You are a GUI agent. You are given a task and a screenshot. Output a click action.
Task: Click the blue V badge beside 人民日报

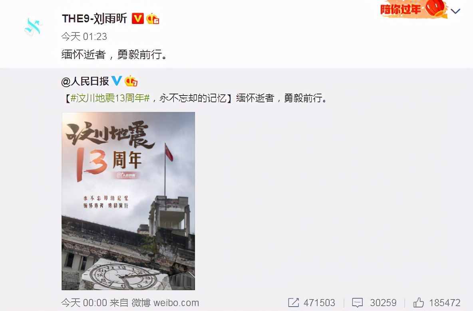point(116,81)
